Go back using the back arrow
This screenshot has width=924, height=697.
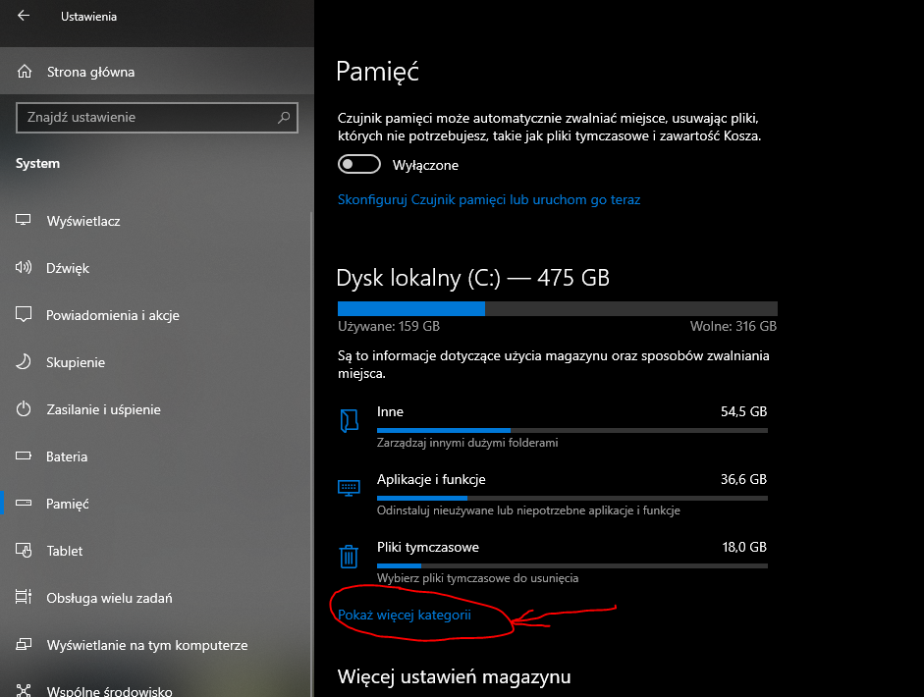pos(24,16)
